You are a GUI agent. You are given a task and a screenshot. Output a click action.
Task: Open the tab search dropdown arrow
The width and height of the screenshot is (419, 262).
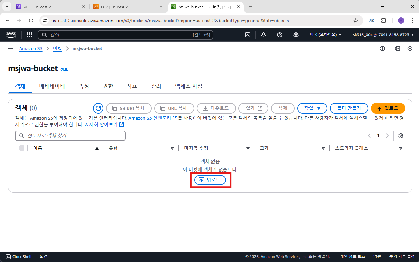[x=7, y=7]
